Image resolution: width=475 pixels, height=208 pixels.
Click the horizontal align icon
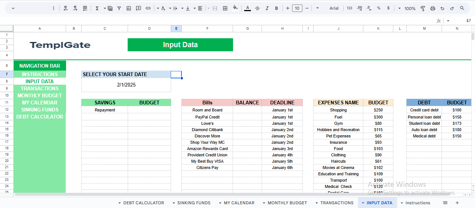[200, 8]
